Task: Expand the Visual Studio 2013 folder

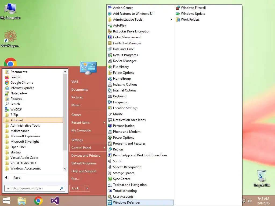Action: pos(33,163)
